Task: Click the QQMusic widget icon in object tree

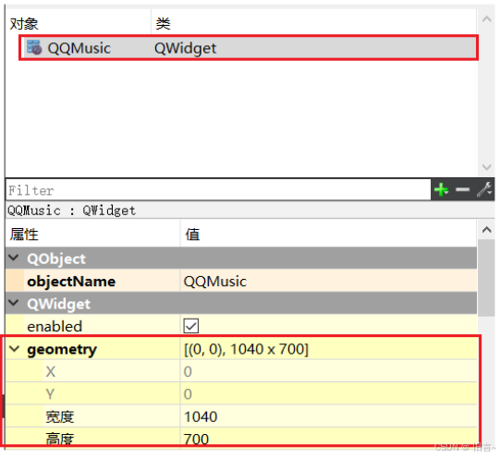Action: 34,48
